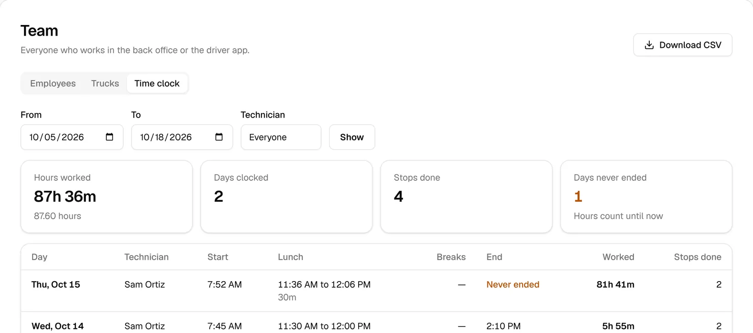Click the 7:52 AM start time
Screen dimensions: 753x333
tap(224, 285)
